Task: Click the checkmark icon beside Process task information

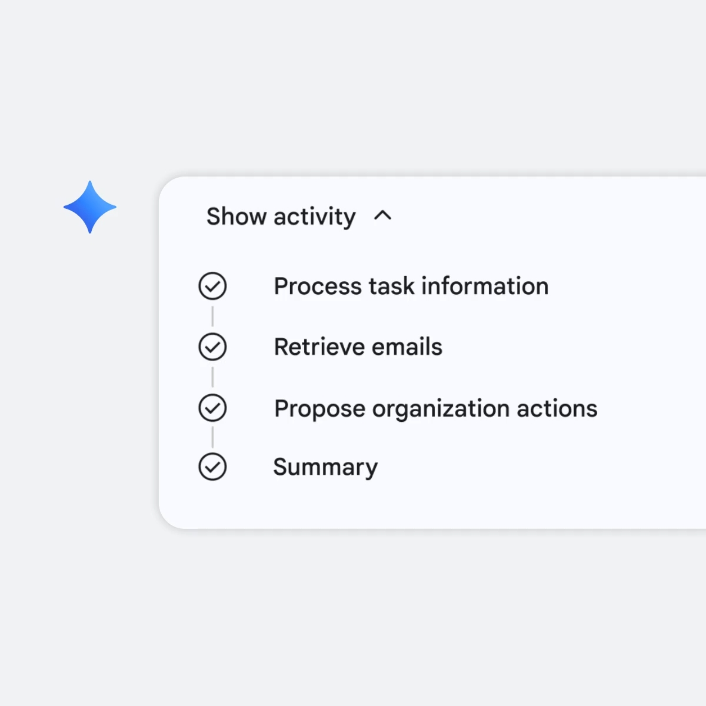Action: coord(212,286)
